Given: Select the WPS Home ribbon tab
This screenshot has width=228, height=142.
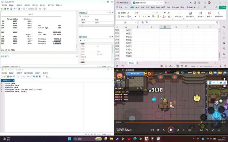Looking at the screenshot, I should coord(132,7).
